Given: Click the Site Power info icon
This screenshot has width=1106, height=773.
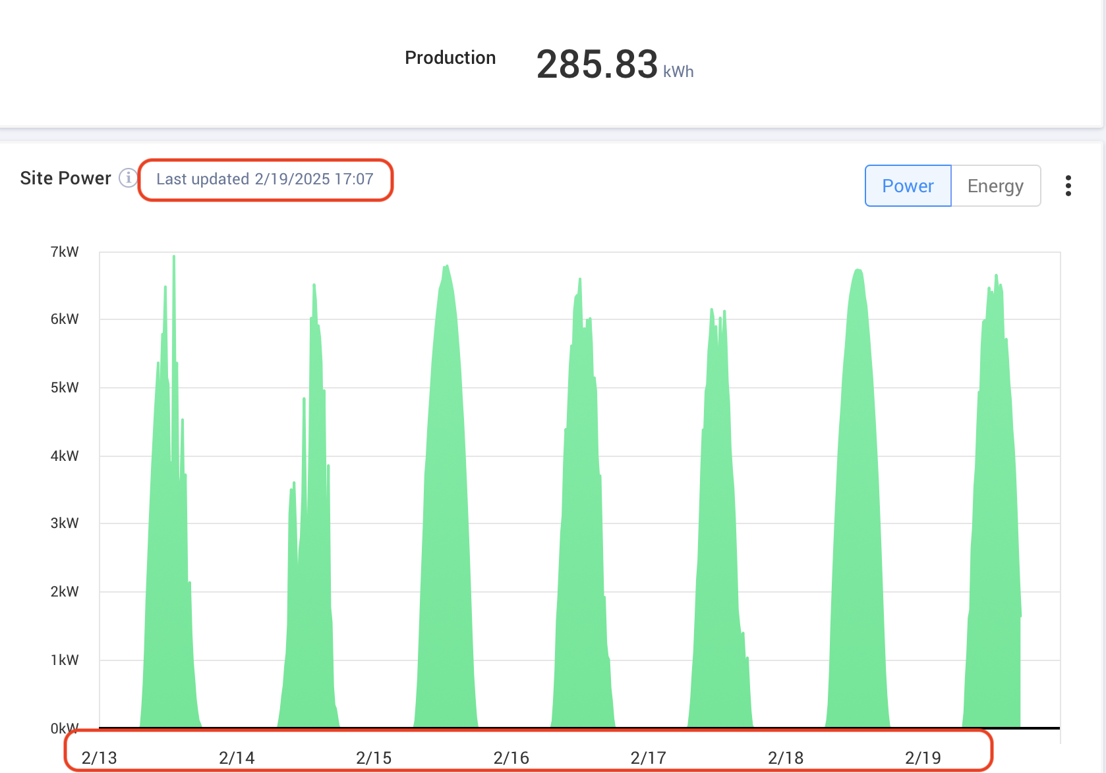Looking at the screenshot, I should click(128, 178).
